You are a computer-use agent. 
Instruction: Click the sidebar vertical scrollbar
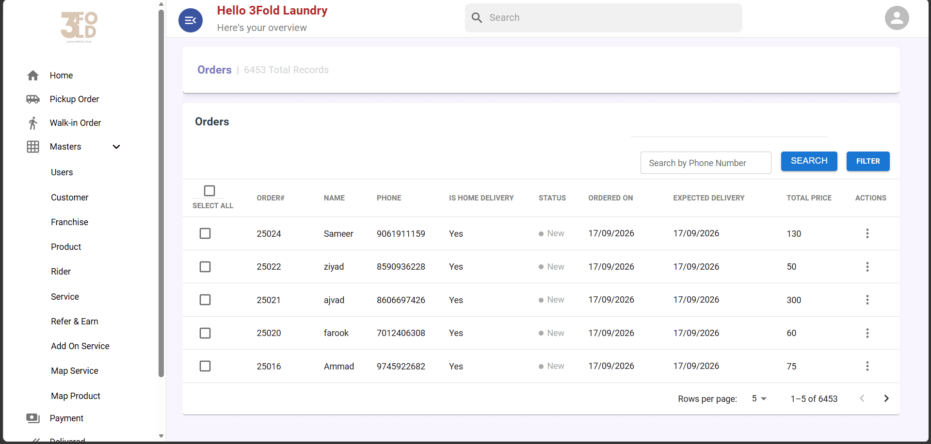coord(161,194)
